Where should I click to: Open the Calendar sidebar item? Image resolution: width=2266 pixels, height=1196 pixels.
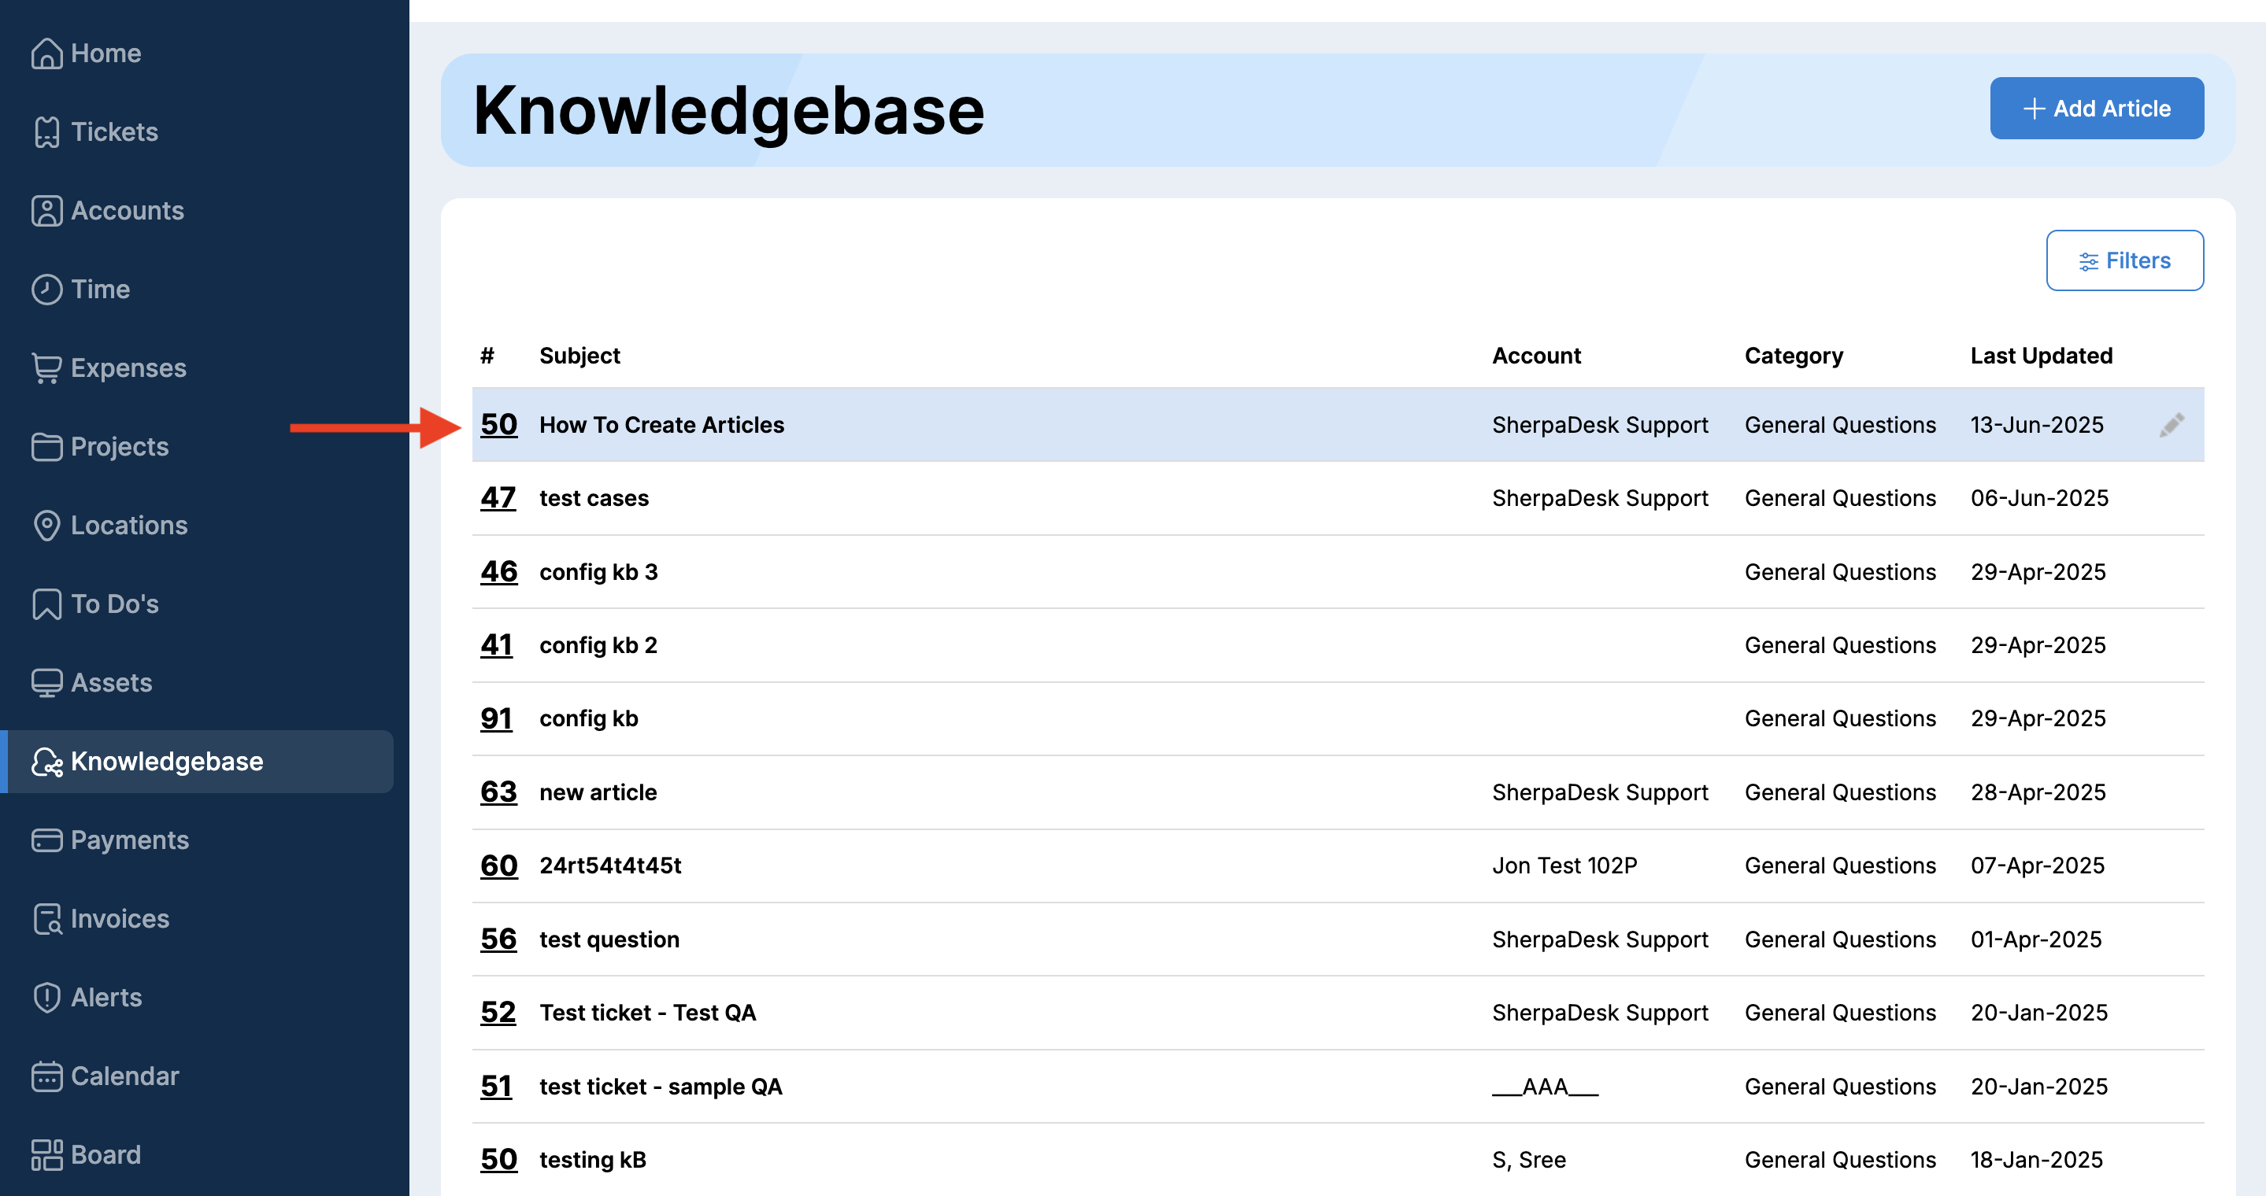(124, 1076)
